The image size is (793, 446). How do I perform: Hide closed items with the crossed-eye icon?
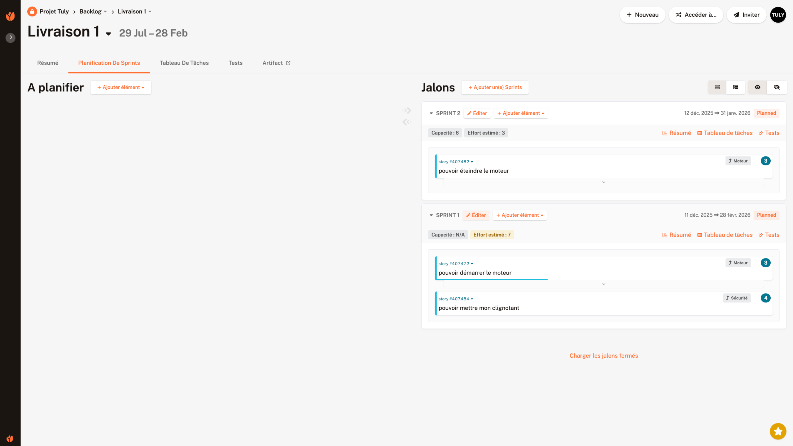pos(777,87)
